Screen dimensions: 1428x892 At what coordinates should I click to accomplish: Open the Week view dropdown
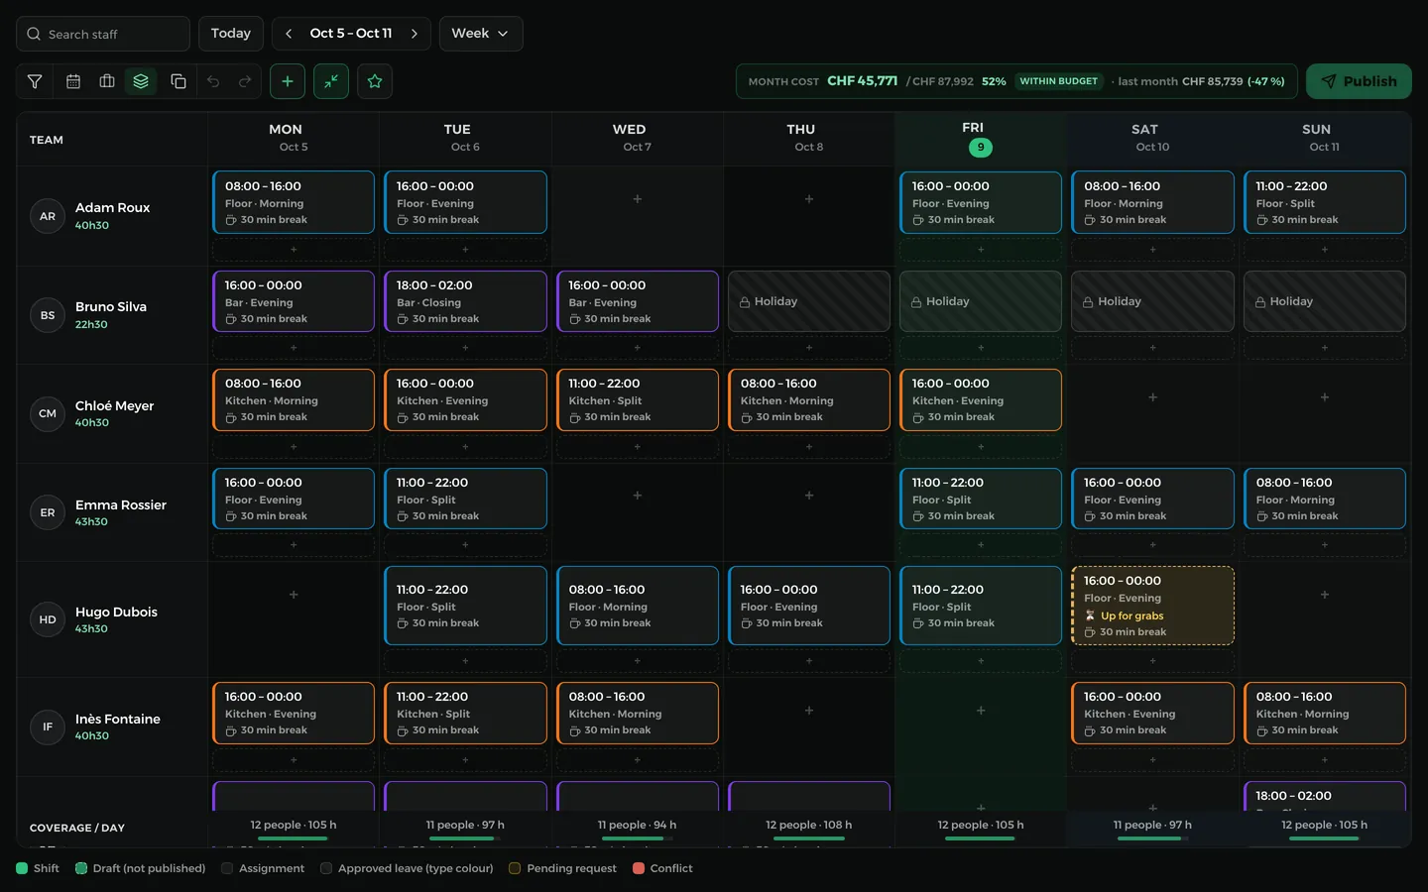481,34
